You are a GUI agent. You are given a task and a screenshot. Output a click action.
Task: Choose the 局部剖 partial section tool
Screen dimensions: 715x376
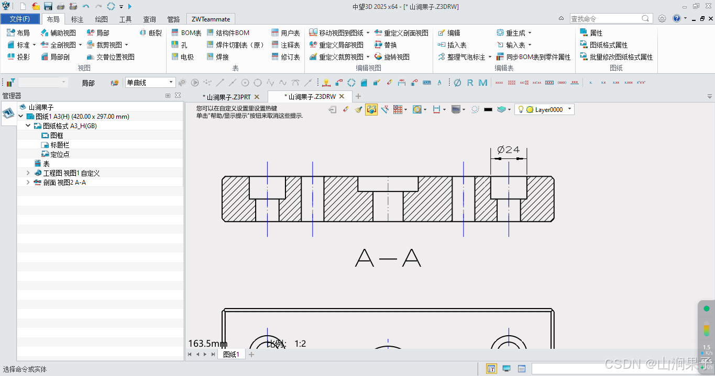tap(55, 57)
